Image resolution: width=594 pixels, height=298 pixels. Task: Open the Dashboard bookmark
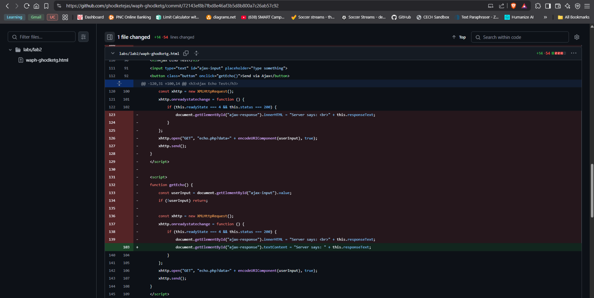[x=91, y=17]
